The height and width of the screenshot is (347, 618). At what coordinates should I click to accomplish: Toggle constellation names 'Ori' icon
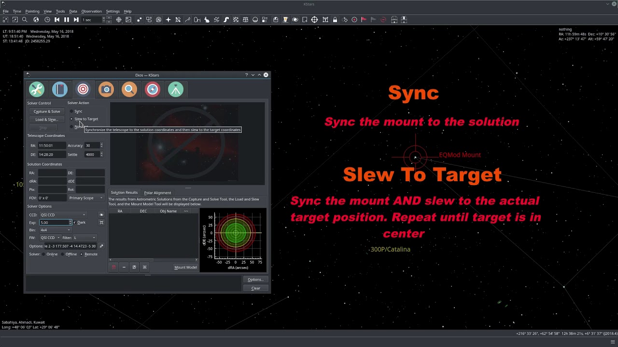tap(197, 20)
